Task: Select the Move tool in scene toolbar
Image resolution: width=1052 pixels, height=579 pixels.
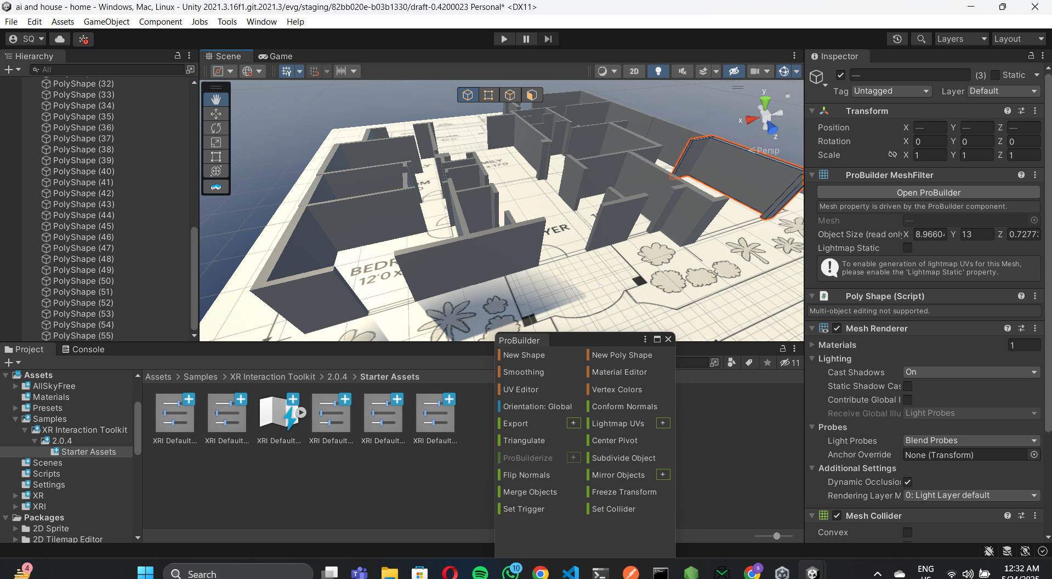Action: coord(216,113)
